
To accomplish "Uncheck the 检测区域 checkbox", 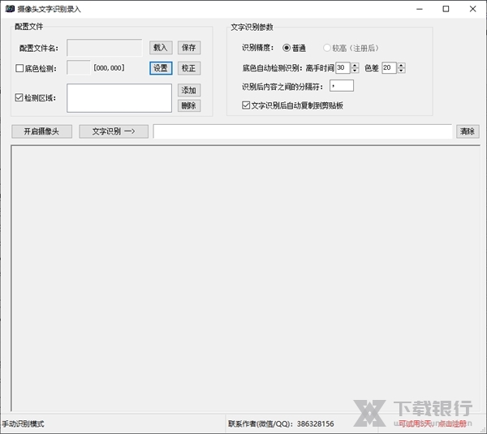I will [19, 98].
